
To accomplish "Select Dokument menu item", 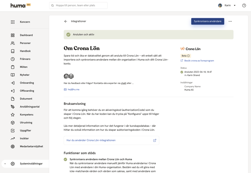I will coord(26,99).
